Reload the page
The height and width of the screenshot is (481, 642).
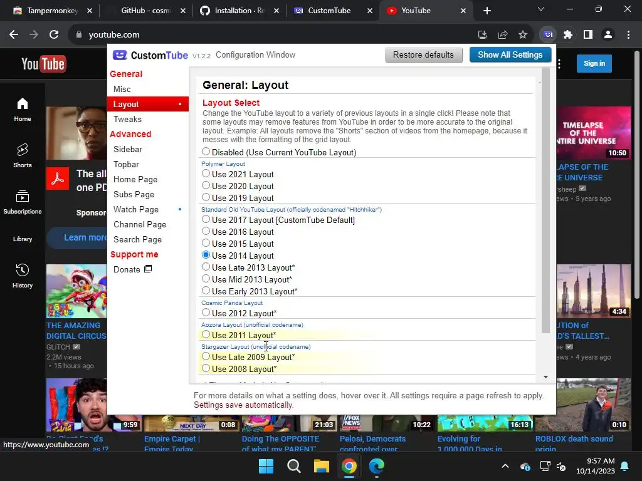pos(54,35)
